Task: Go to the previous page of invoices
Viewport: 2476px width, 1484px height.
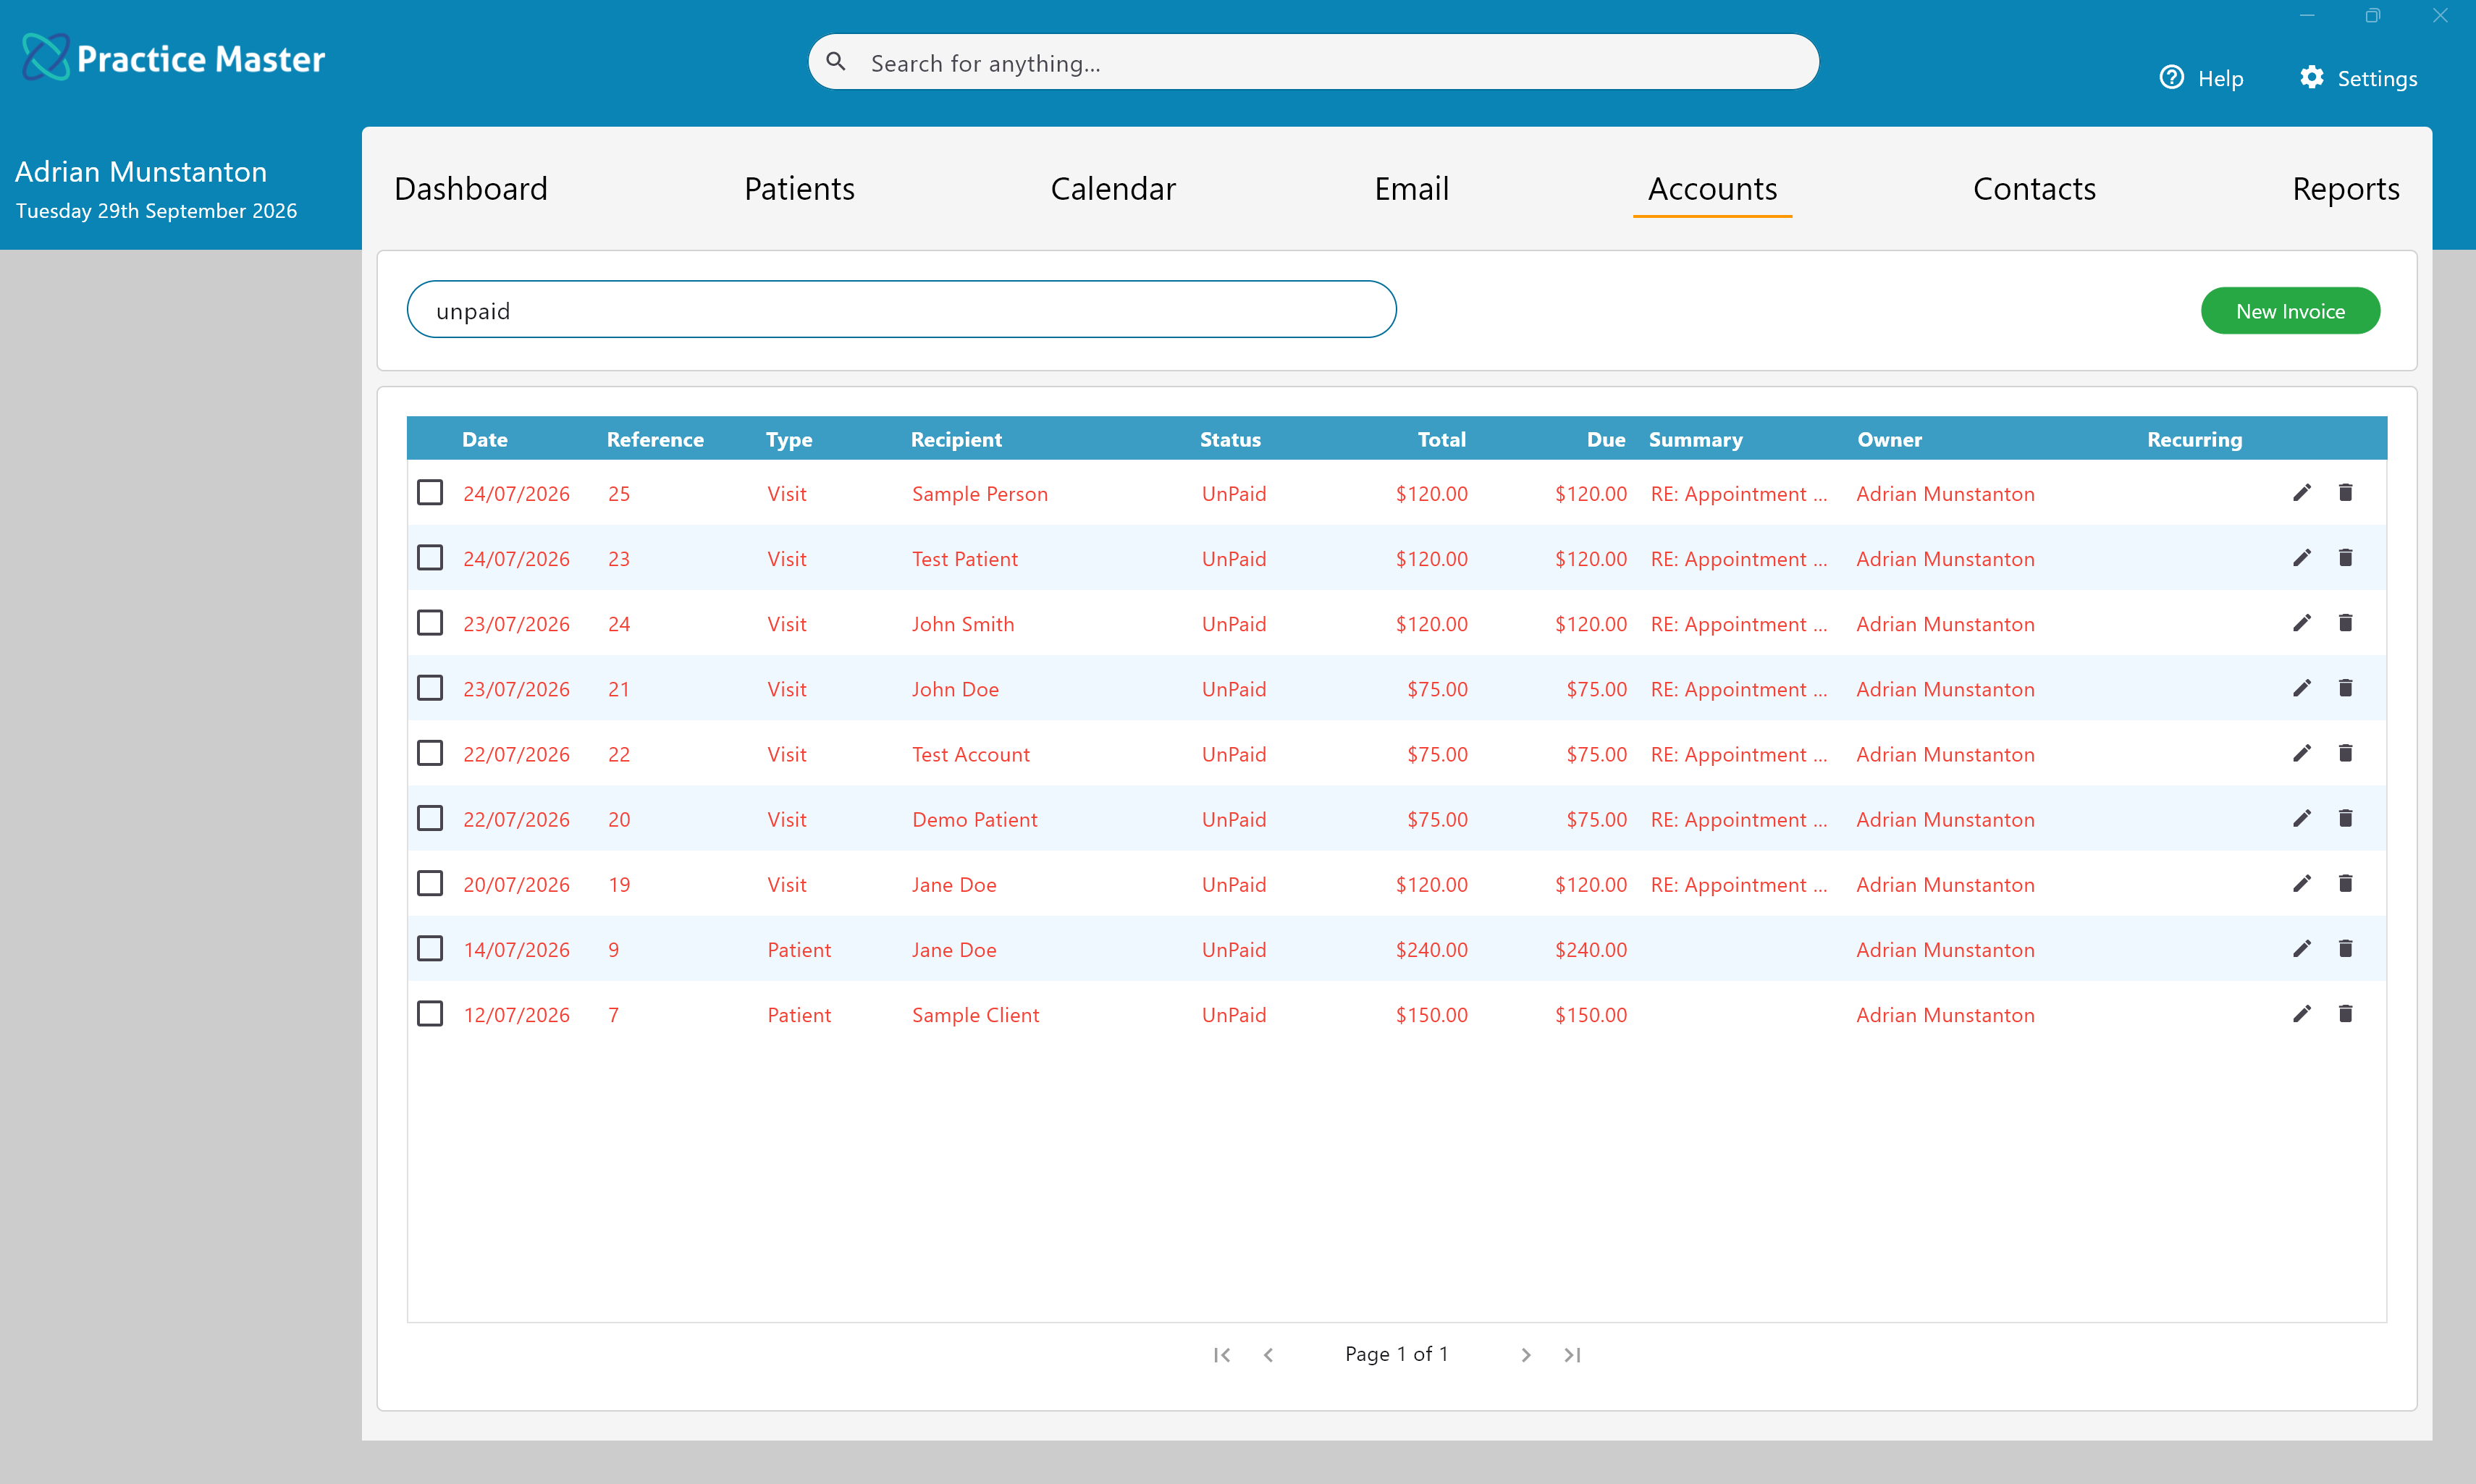Action: pos(1268,1355)
